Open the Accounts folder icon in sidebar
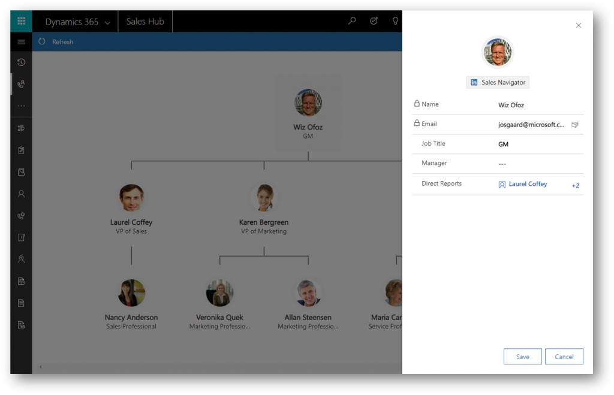Image resolution: width=614 pixels, height=395 pixels. point(21,172)
